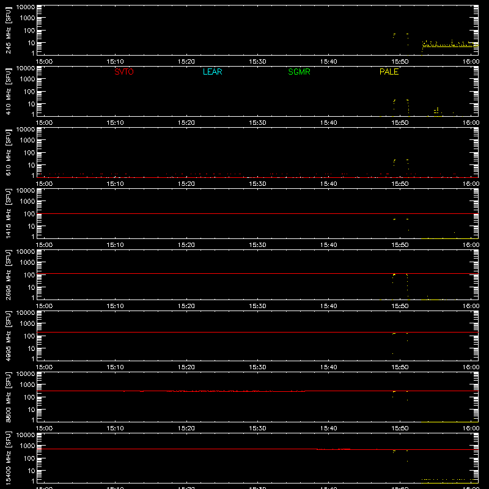The width and height of the screenshot is (489, 489).
Task: Click 15:50 tick label below 2695 MHz plot
Action: 400,306
